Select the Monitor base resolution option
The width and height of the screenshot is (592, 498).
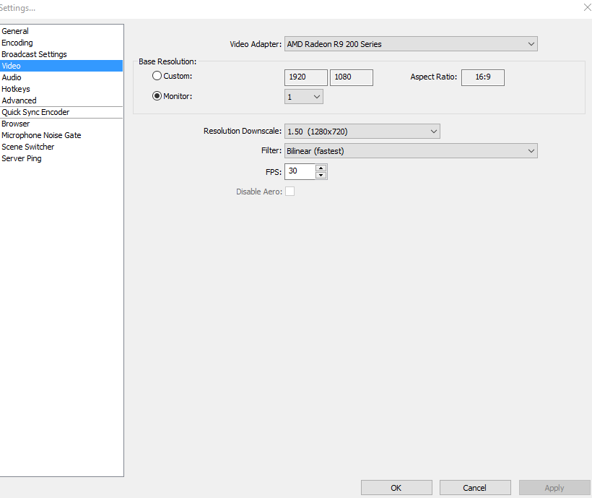(157, 95)
